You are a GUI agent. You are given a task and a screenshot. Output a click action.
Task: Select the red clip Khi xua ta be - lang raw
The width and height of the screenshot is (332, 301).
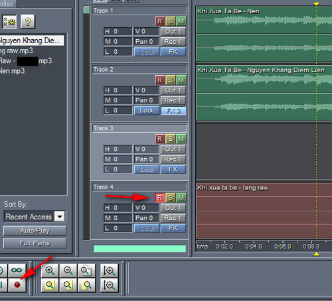tap(264, 211)
